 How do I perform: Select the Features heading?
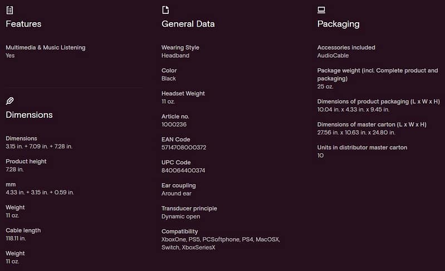23,24
